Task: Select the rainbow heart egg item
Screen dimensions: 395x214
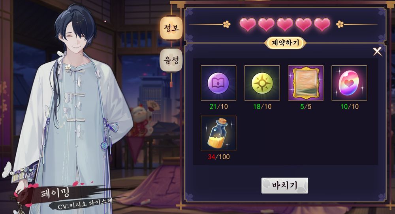Action: [349, 83]
